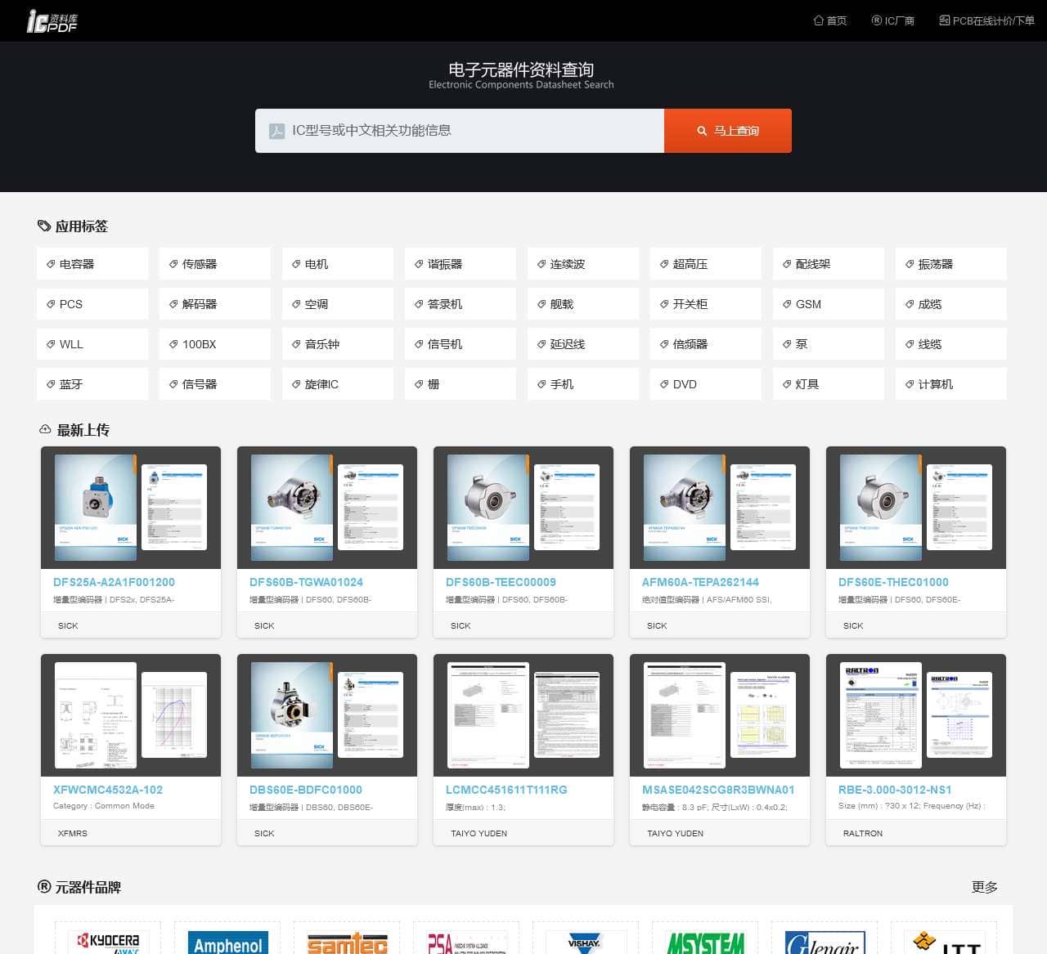The image size is (1047, 954).
Task: Select the 手机 tag
Action: pyautogui.click(x=583, y=384)
